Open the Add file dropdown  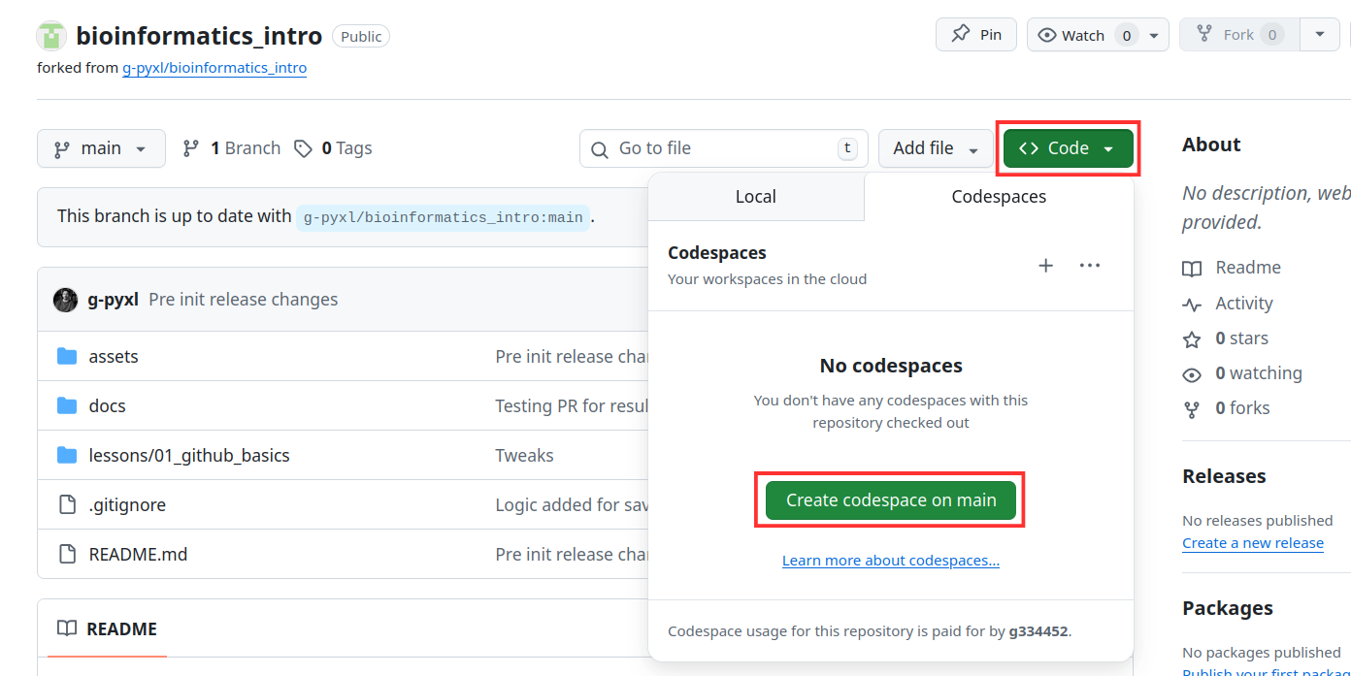pyautogui.click(x=936, y=148)
